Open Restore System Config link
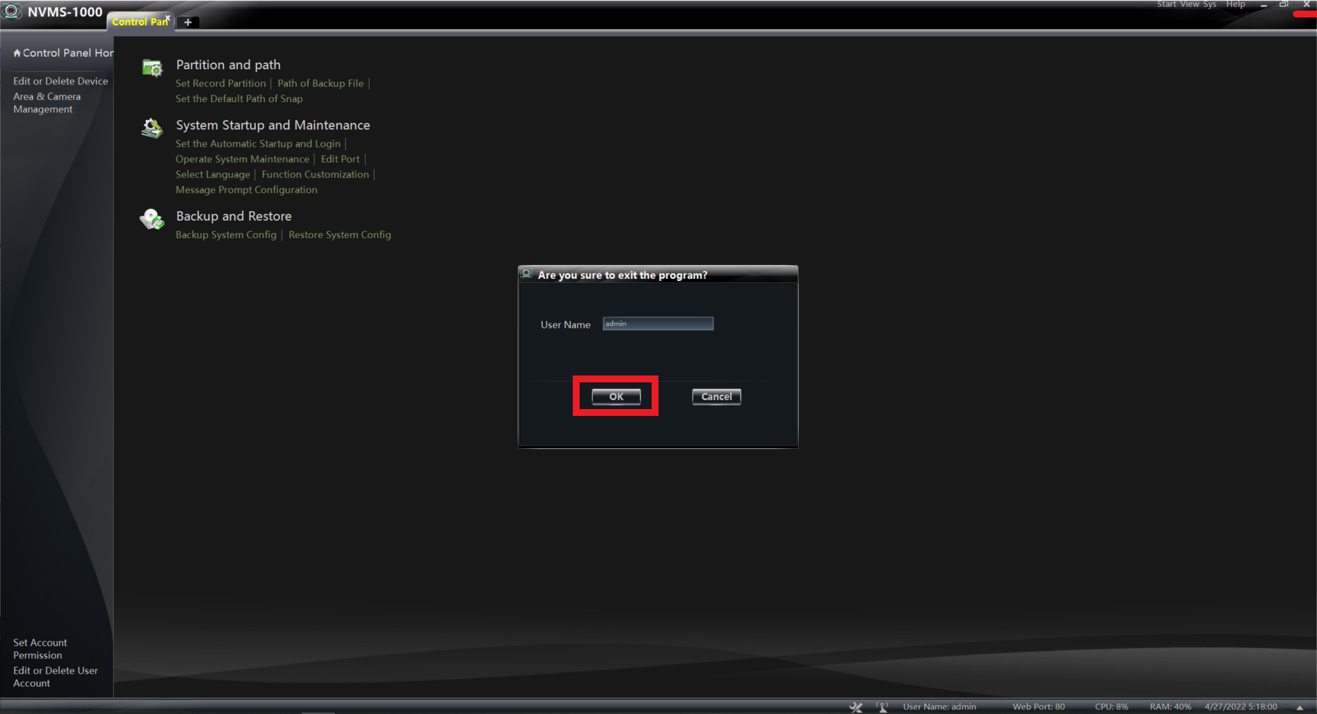This screenshot has height=714, width=1317. pyautogui.click(x=340, y=235)
